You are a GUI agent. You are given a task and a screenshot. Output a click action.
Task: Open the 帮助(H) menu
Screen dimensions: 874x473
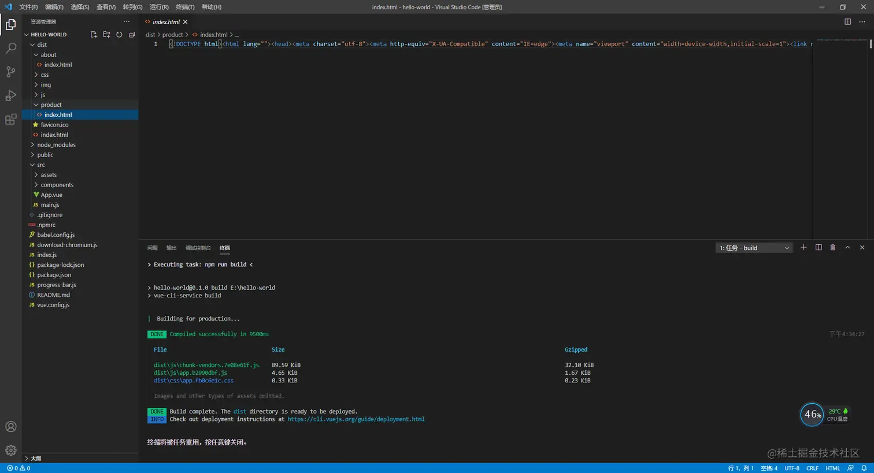(x=212, y=7)
